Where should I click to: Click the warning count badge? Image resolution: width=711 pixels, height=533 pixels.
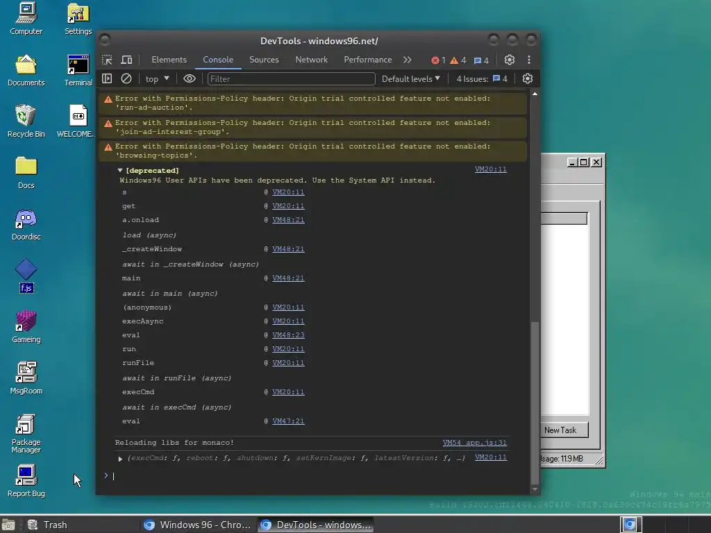pos(458,60)
